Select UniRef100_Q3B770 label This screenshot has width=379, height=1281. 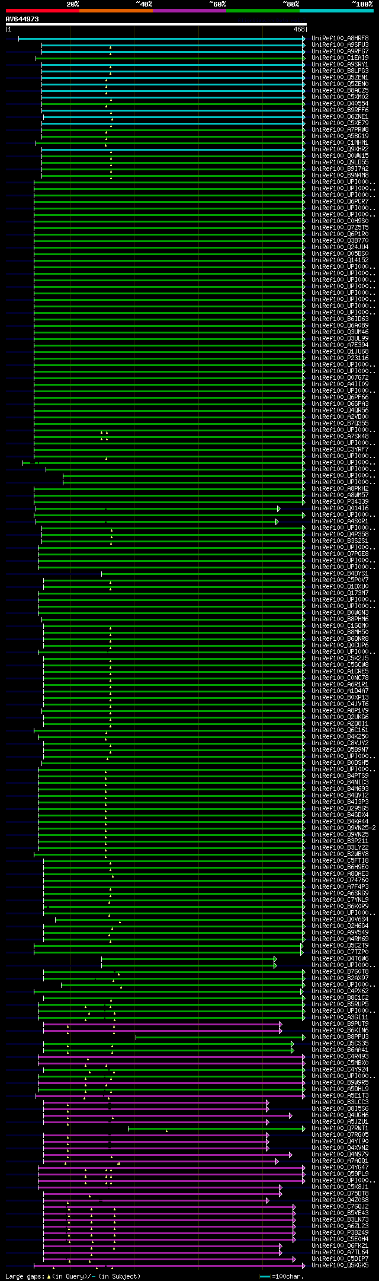pyautogui.click(x=340, y=241)
